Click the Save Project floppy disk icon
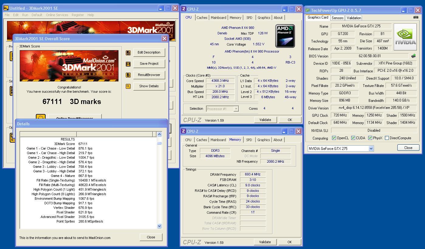Viewport: 425px width, 249px height. pos(128,64)
